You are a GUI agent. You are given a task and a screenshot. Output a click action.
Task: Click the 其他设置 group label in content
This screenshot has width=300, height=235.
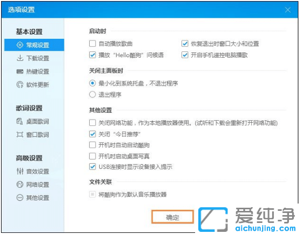tap(101, 110)
